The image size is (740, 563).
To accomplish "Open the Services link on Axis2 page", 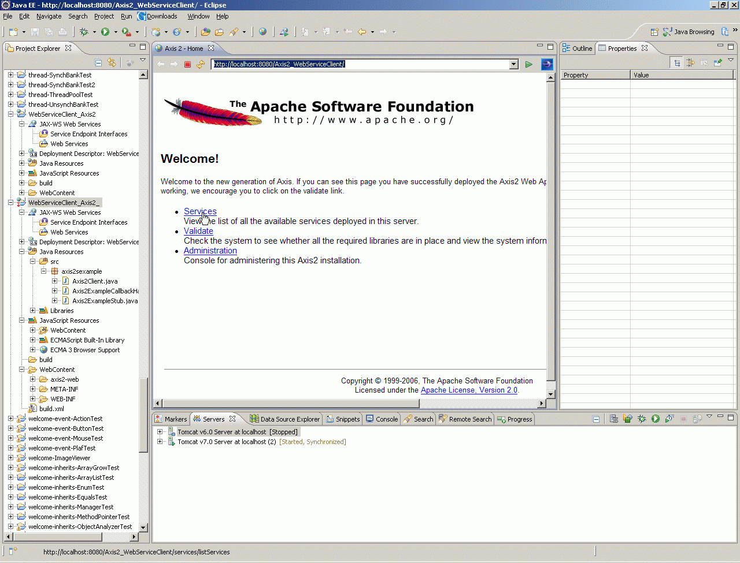I will click(x=200, y=211).
